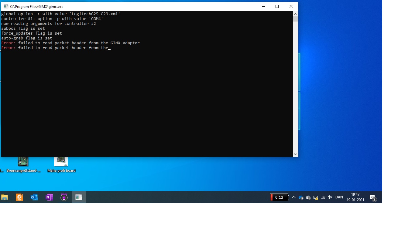Click the 'COM4' option line in console

[52, 19]
